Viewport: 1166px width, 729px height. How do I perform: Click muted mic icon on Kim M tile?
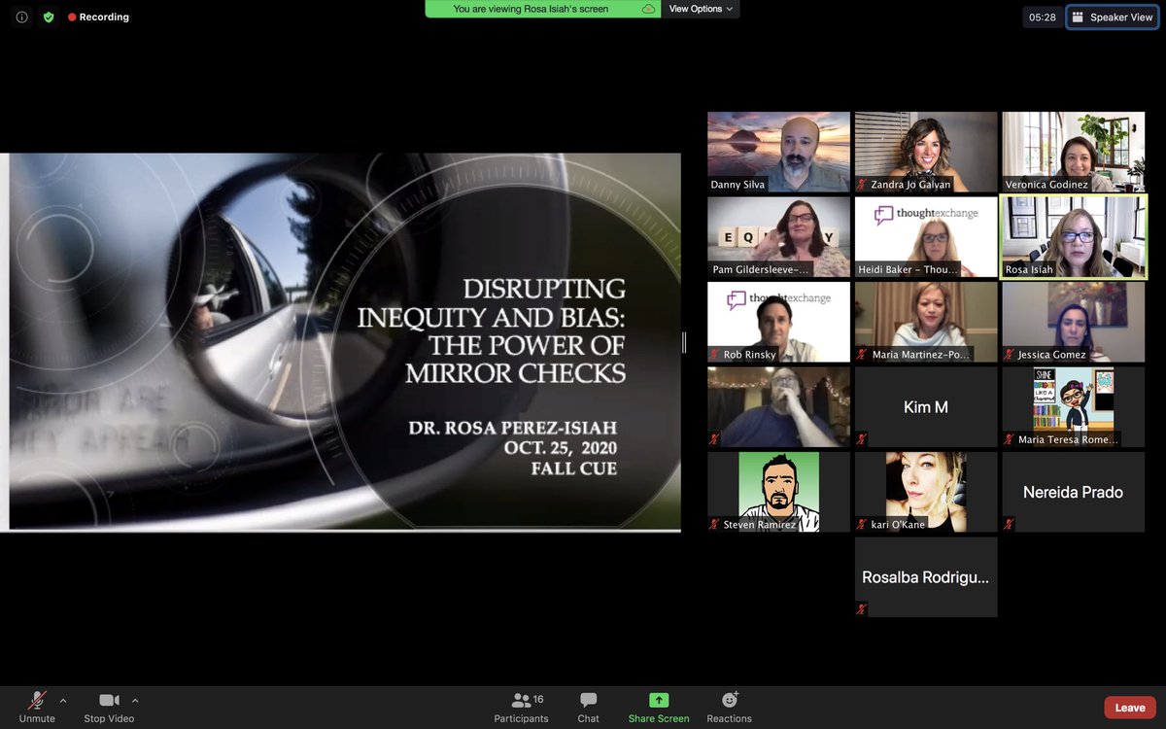(862, 439)
